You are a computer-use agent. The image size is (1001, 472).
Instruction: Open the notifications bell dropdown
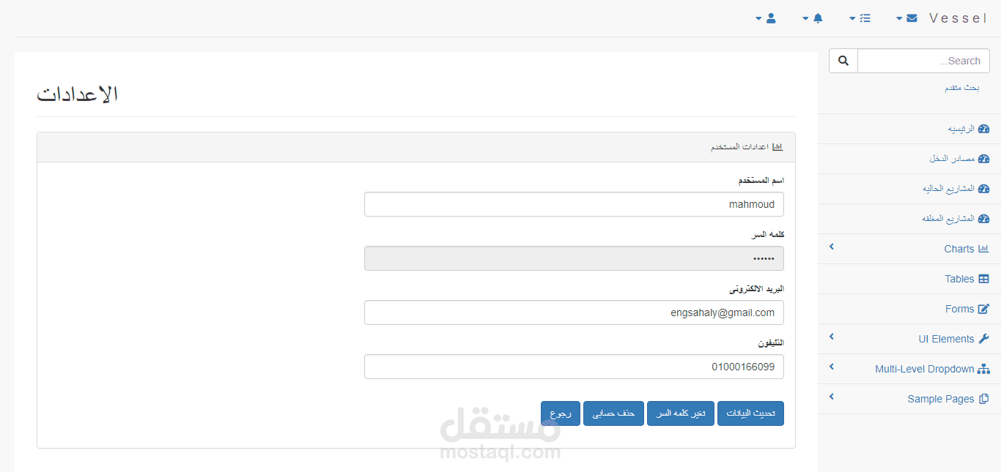813,18
